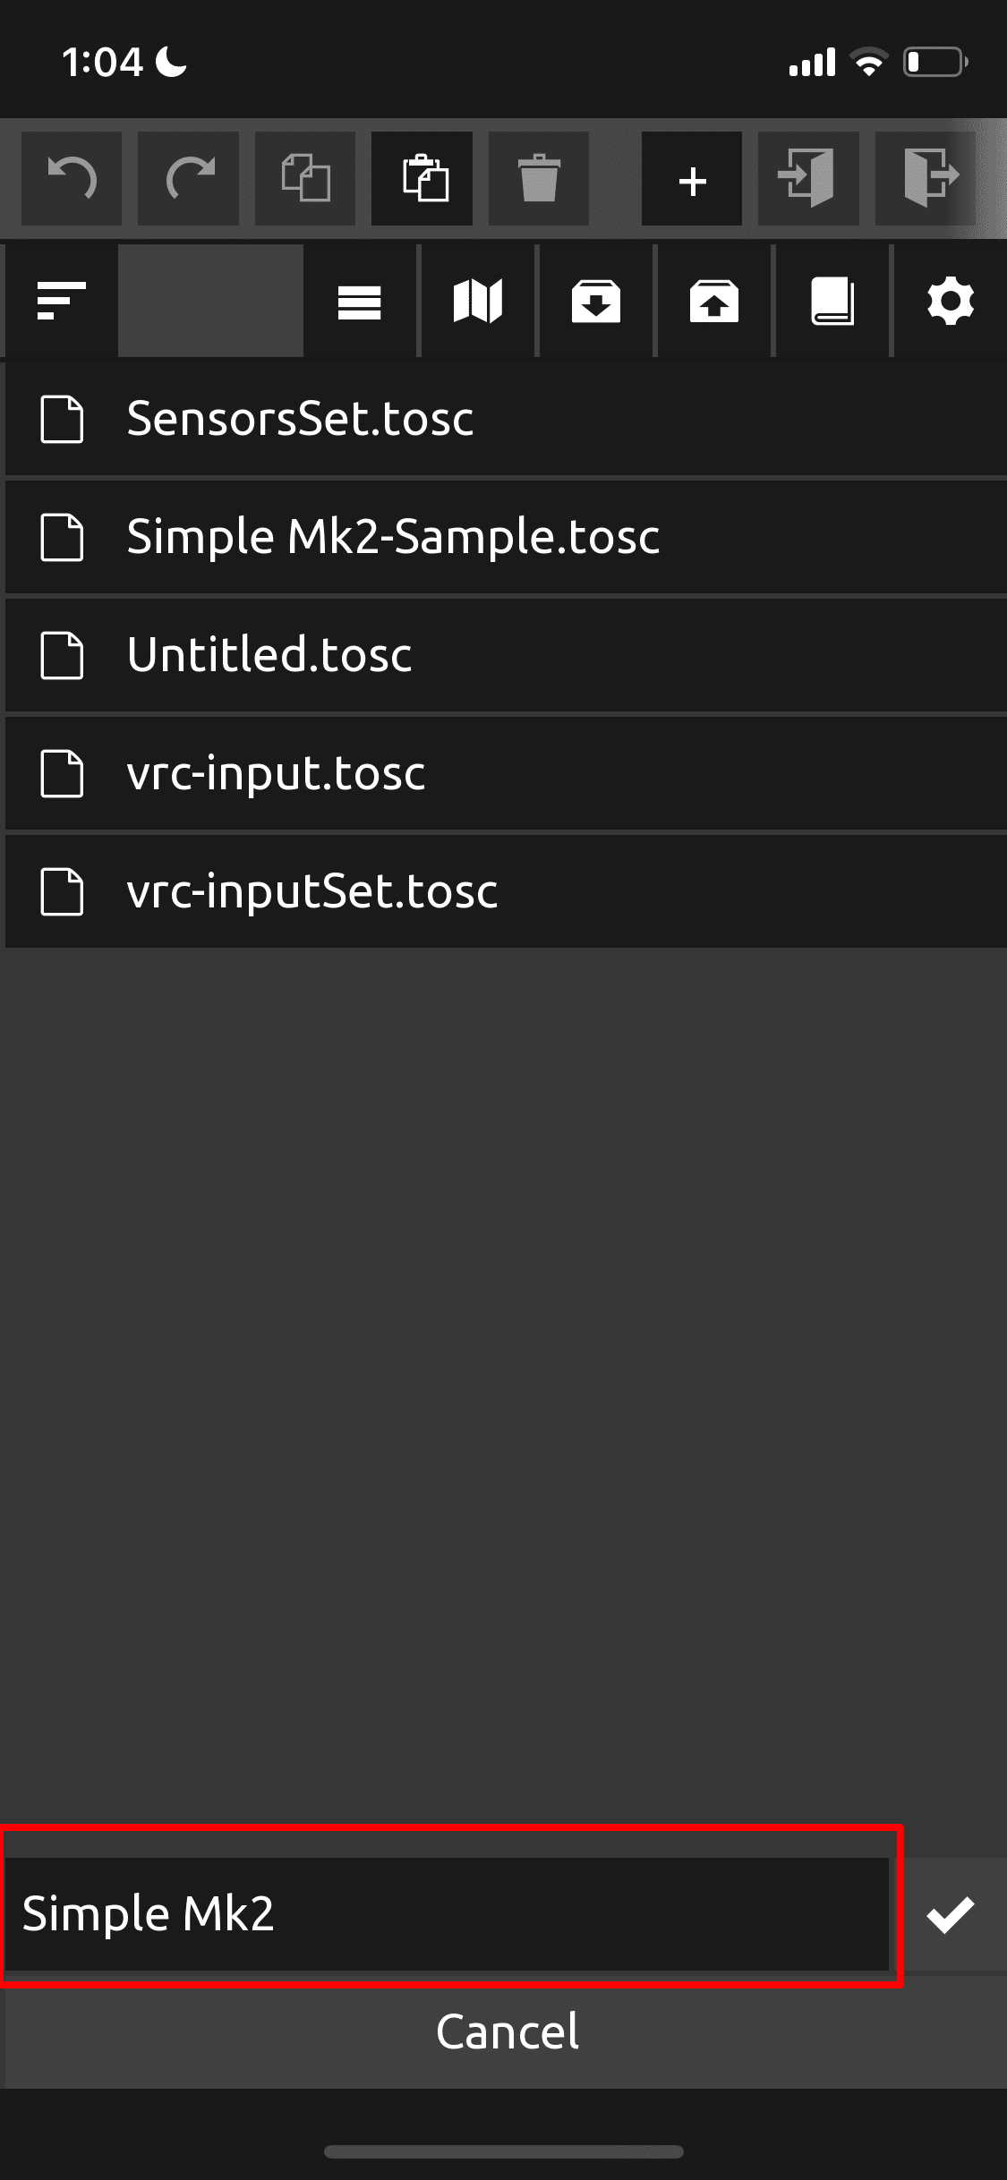Tap the import door-arrow icon
Image resolution: width=1007 pixels, height=2180 pixels.
808,178
